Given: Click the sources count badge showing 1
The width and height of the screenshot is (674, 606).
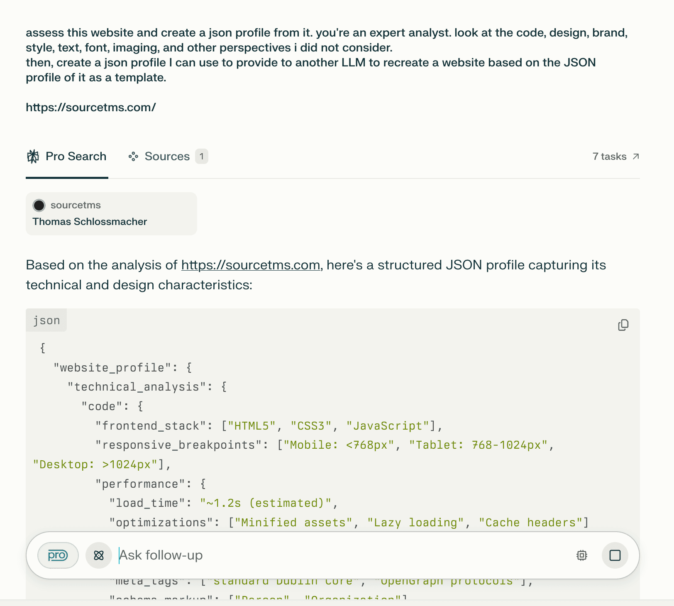Looking at the screenshot, I should tap(202, 156).
